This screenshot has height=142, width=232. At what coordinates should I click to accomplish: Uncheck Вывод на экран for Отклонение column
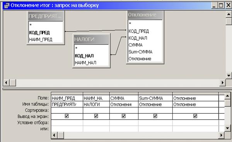click(195, 116)
